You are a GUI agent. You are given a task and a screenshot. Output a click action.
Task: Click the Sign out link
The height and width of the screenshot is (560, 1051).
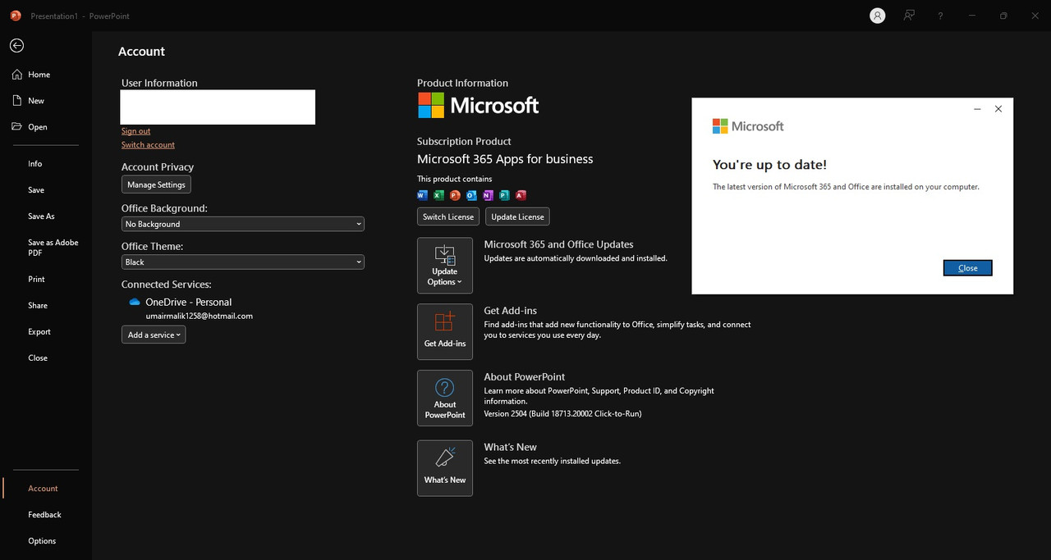(135, 131)
